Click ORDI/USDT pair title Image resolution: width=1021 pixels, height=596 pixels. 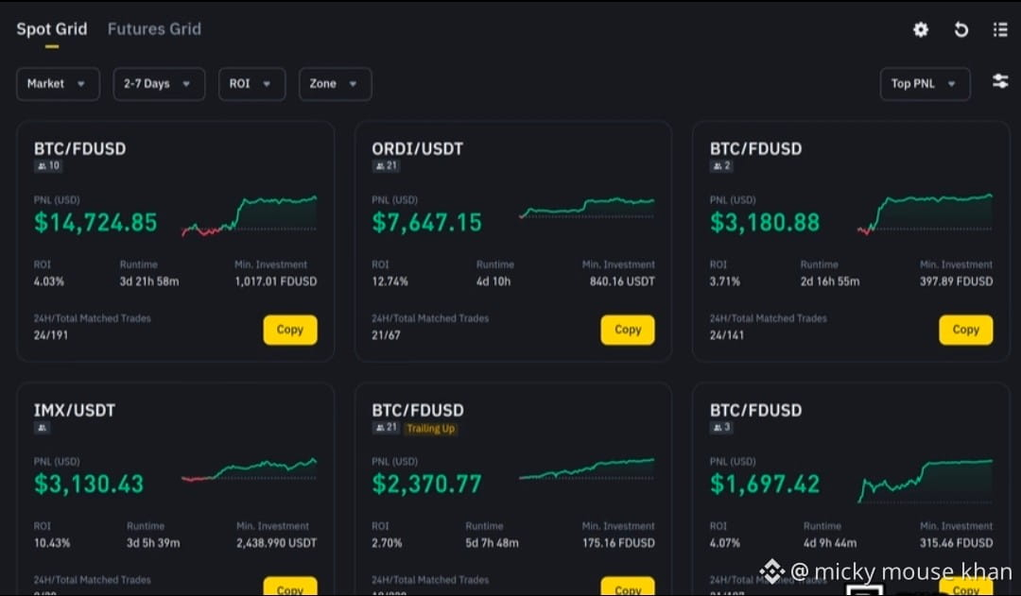point(418,149)
